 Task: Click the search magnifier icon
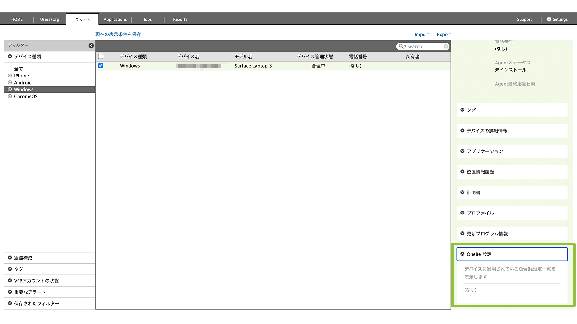pos(401,46)
